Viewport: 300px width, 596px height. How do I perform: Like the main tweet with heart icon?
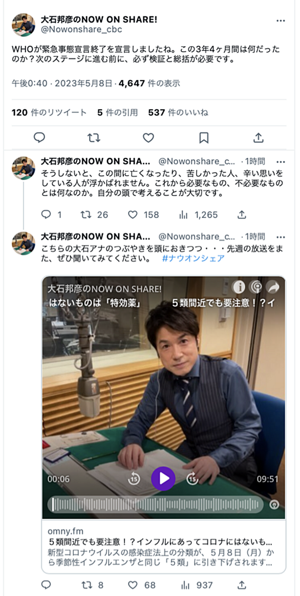[x=148, y=137]
